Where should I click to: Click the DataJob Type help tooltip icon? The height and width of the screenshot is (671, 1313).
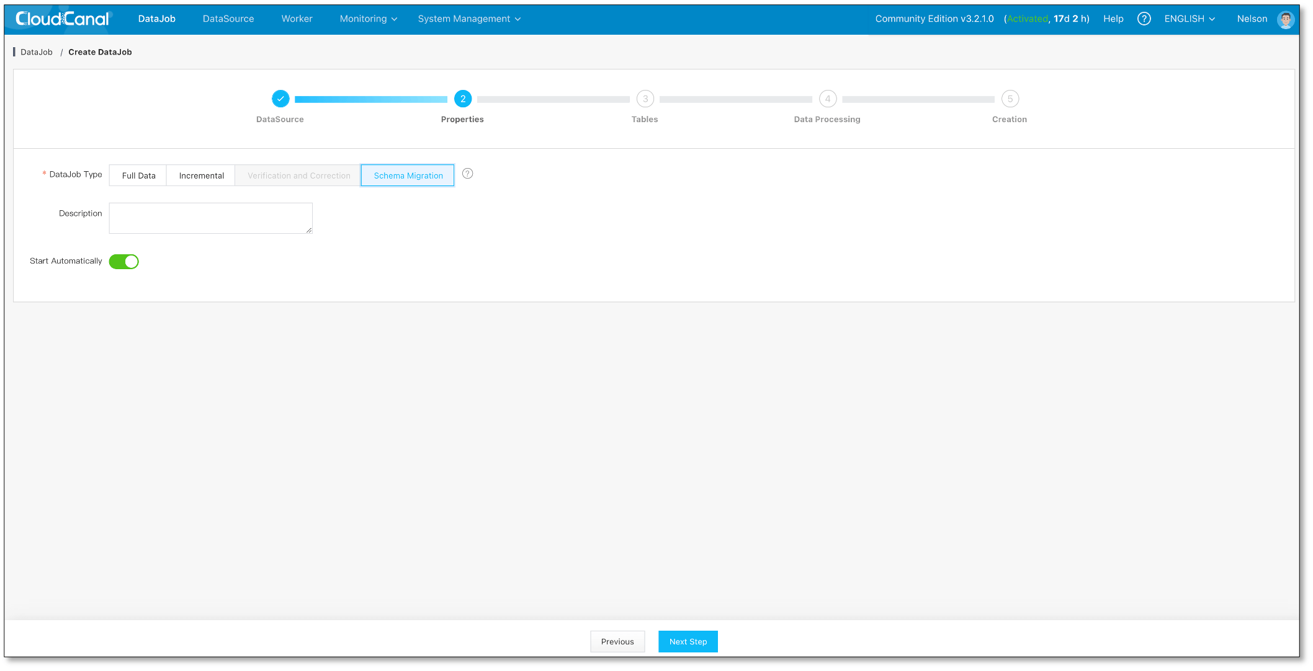click(467, 174)
